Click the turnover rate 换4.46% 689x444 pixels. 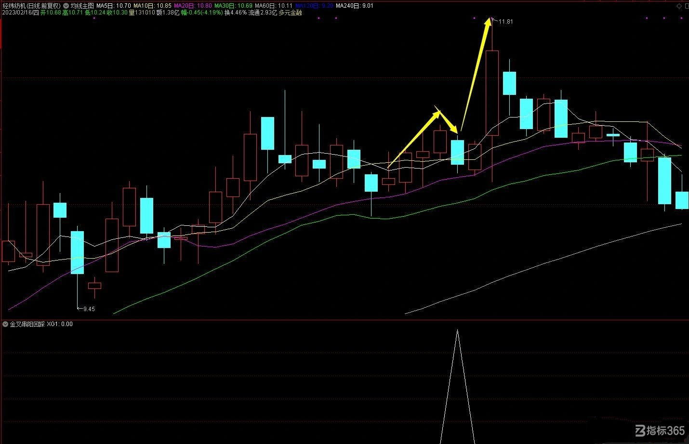point(236,13)
